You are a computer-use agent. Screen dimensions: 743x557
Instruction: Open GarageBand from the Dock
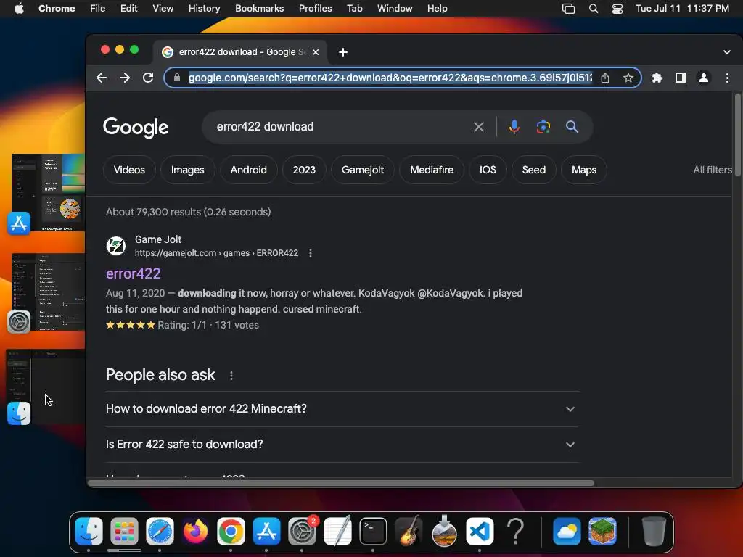pos(409,531)
